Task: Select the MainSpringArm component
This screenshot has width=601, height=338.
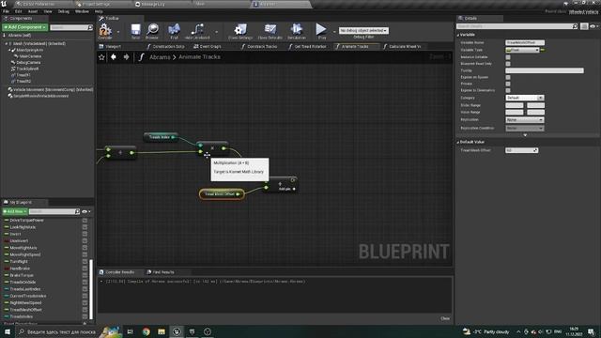Action: point(29,50)
